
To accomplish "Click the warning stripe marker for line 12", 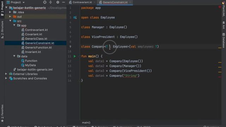I will point(220,62).
